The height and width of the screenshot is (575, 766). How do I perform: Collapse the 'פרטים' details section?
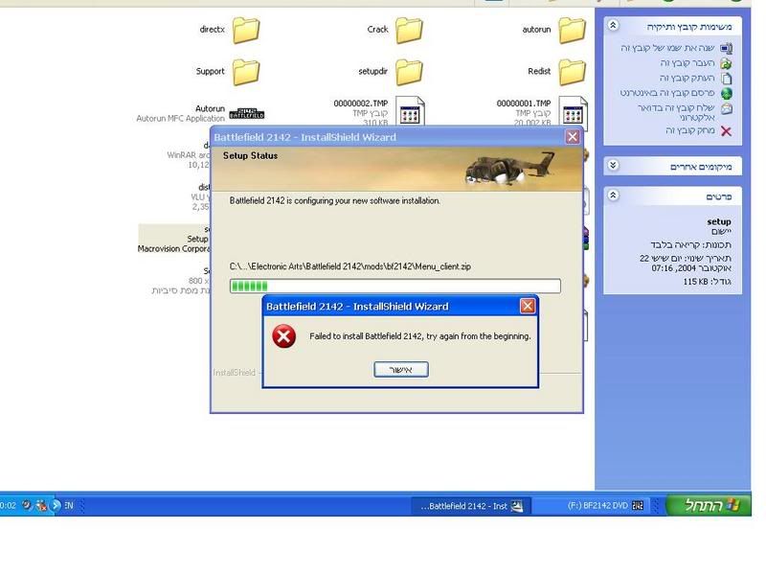pos(613,195)
